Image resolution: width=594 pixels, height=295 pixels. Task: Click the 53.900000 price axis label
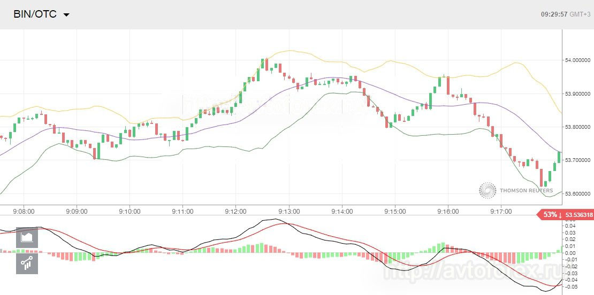[x=577, y=94]
